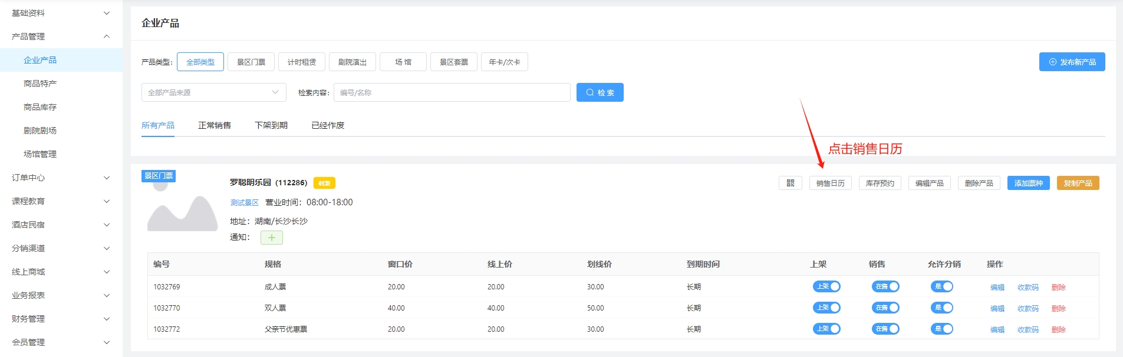Collapse the 产品管理 sidebar section

(x=61, y=36)
